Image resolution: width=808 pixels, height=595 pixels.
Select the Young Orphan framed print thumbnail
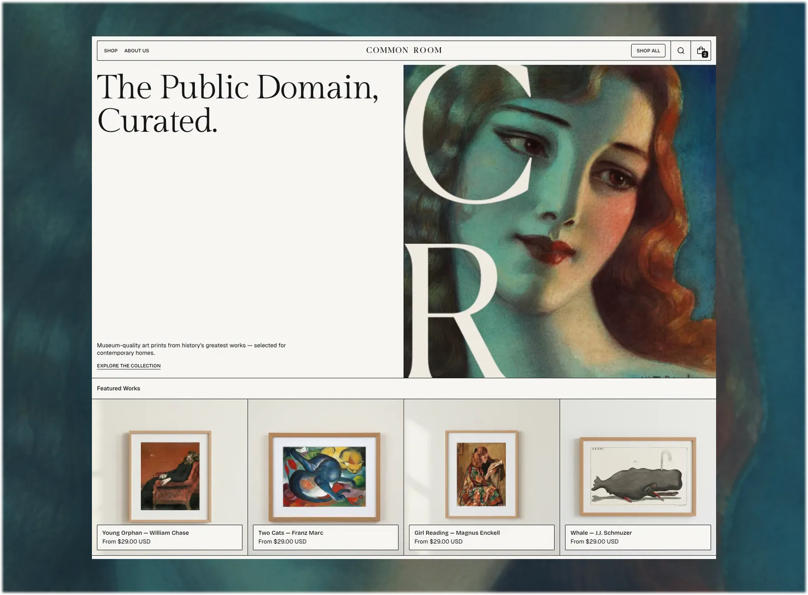point(170,476)
